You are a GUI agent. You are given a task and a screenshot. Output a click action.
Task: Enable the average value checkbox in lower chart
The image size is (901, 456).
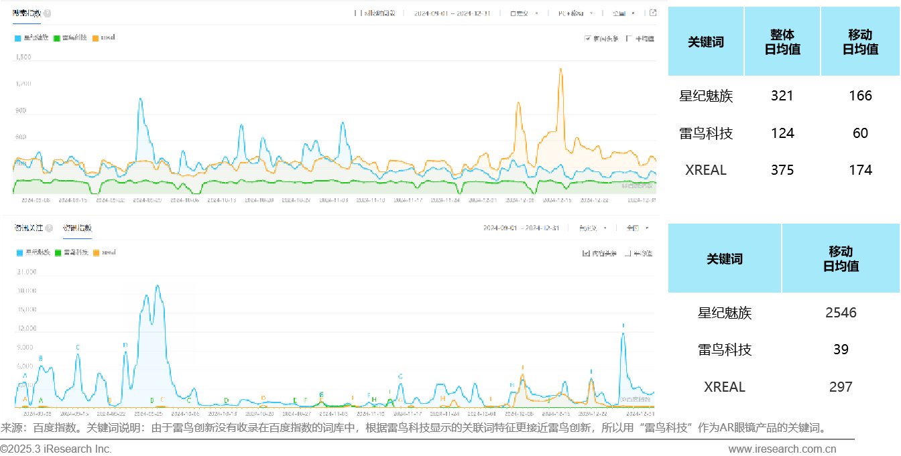627,253
